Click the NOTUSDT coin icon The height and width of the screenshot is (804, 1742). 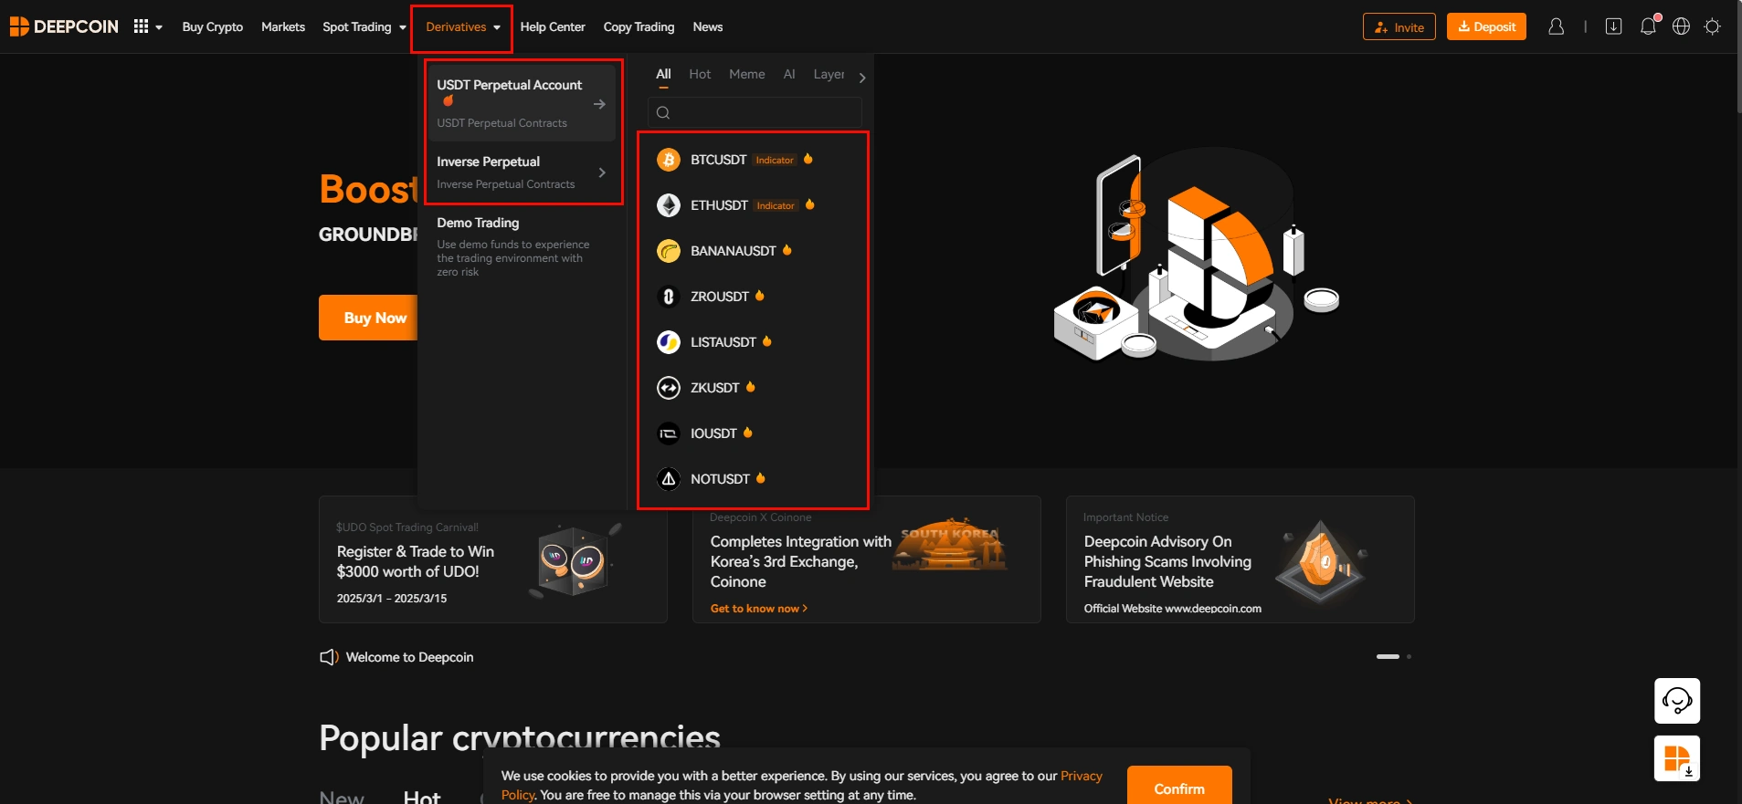click(x=669, y=479)
